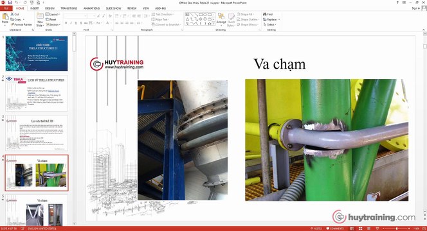Click COMMENTS in the status bar
This screenshot has width=427, height=231.
coord(335,228)
